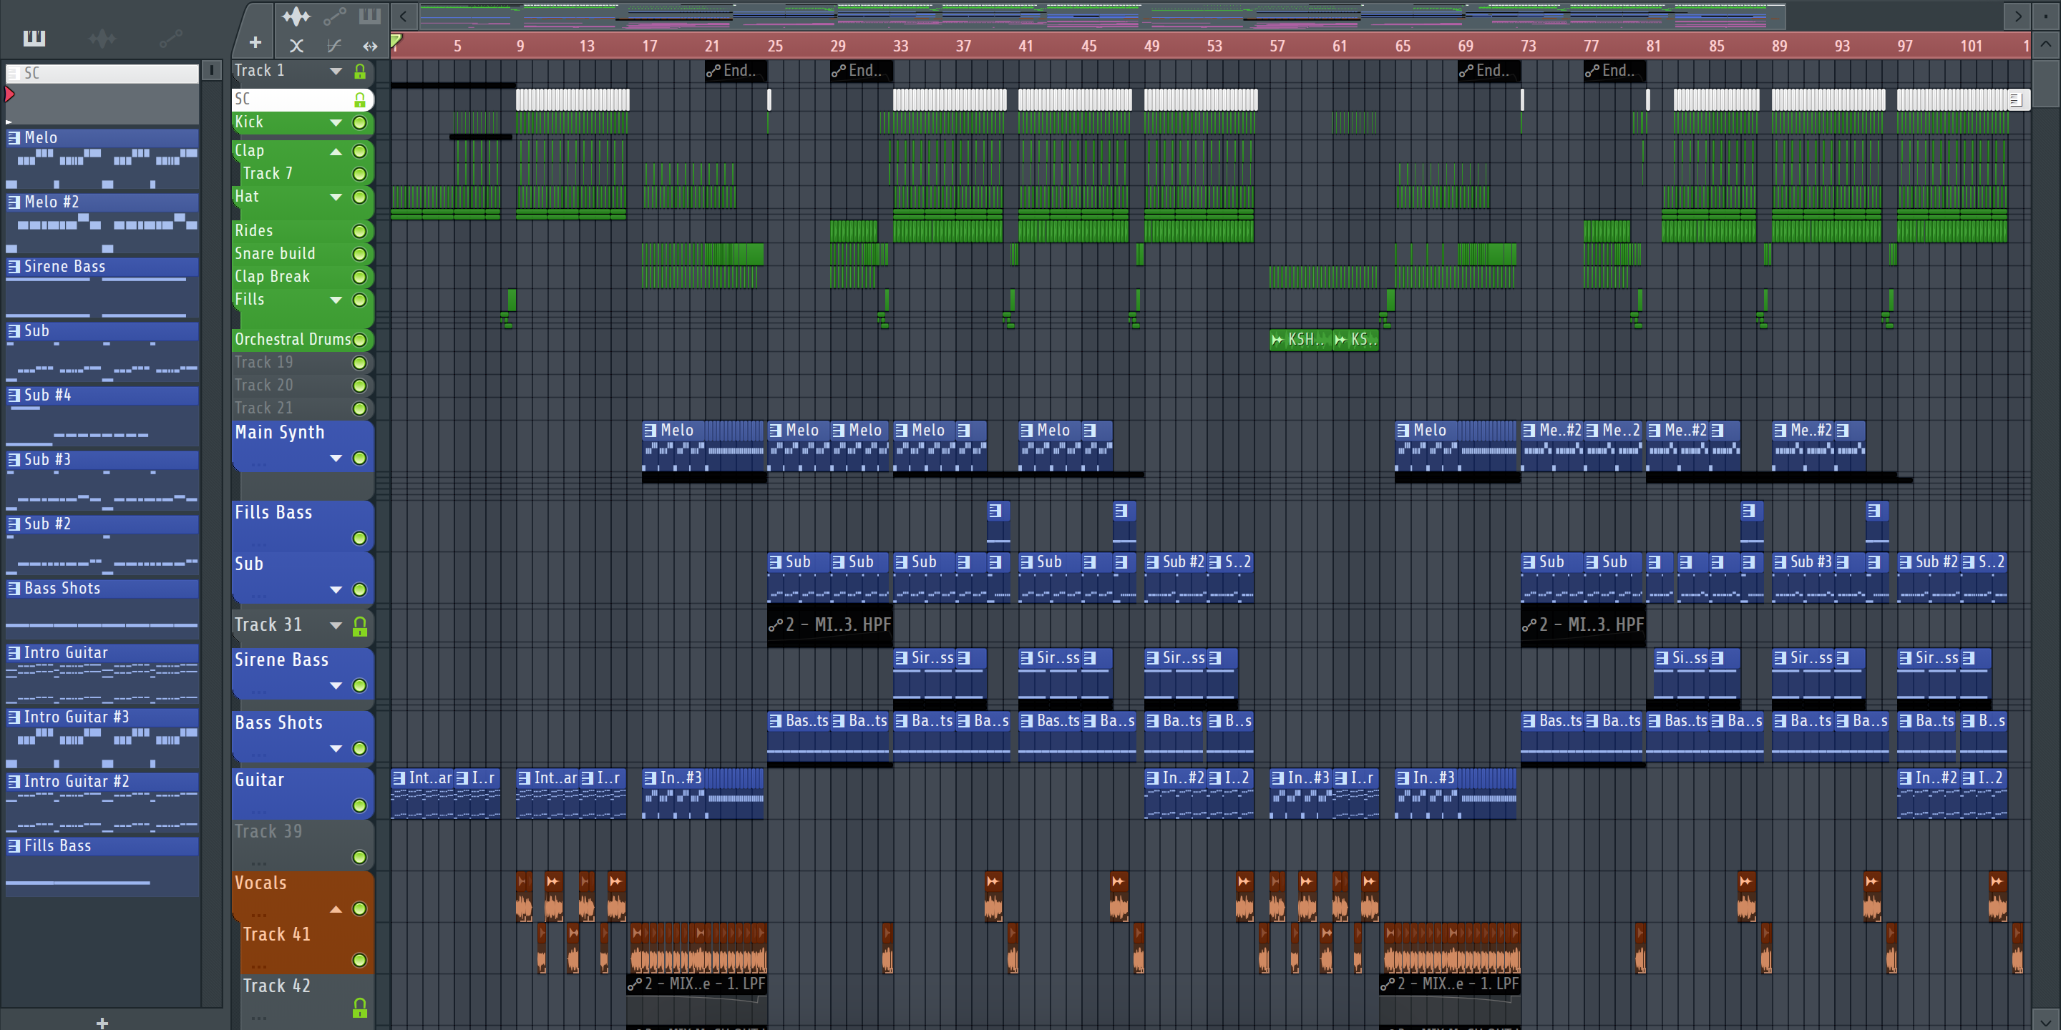Click the plus button above Track 1
2061x1030 pixels.
point(255,42)
